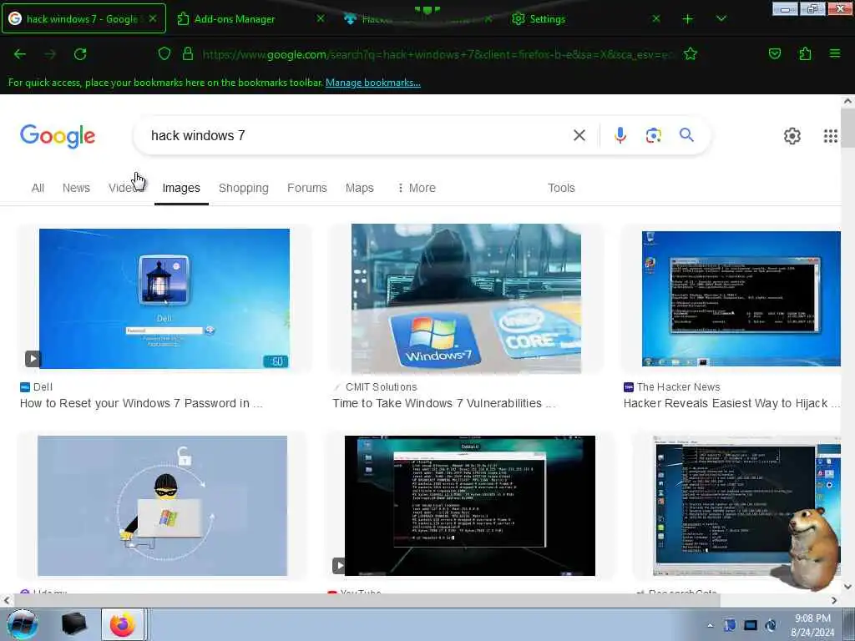Open the masked hacker laptop illustration
This screenshot has width=855, height=641.
click(163, 505)
